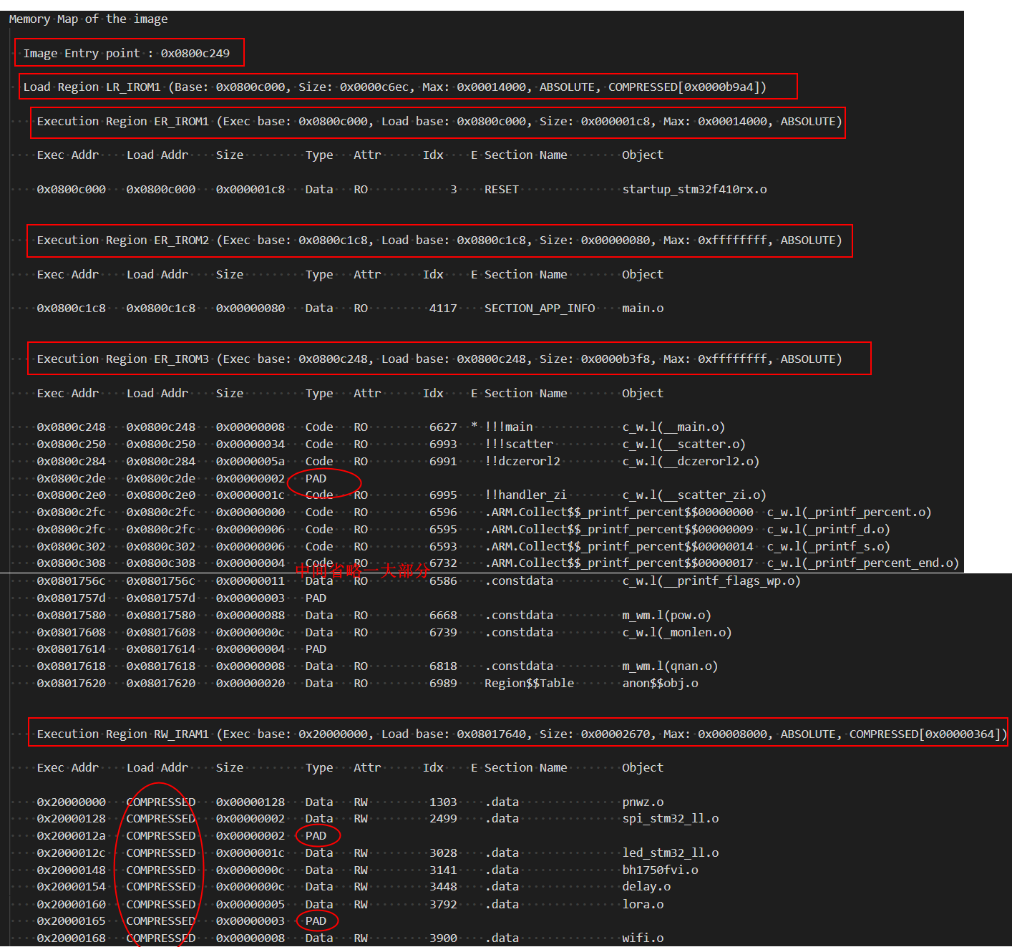Click c_w.l(_monlen.o) object entry
This screenshot has height=947, width=1012.
(x=677, y=633)
